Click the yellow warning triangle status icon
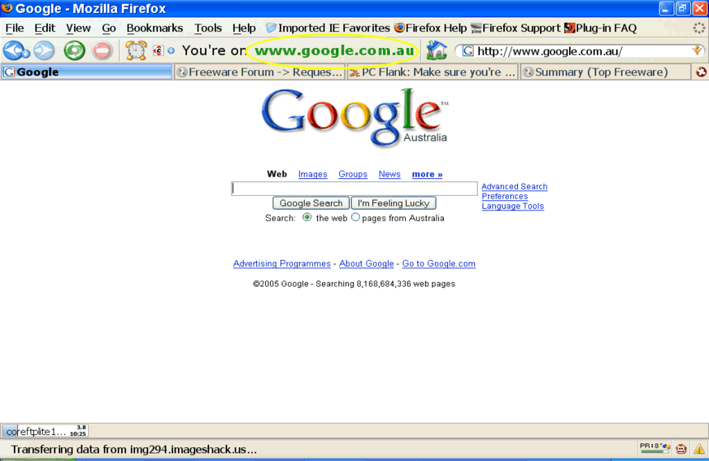The height and width of the screenshot is (461, 709). click(699, 449)
